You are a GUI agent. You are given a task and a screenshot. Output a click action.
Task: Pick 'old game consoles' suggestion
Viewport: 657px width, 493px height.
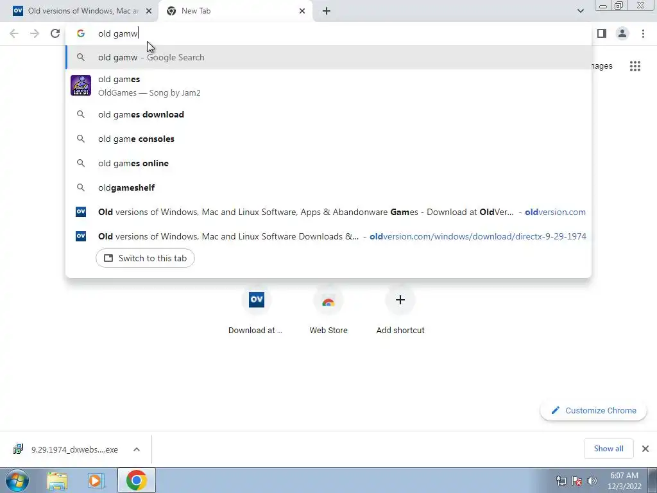[328, 139]
